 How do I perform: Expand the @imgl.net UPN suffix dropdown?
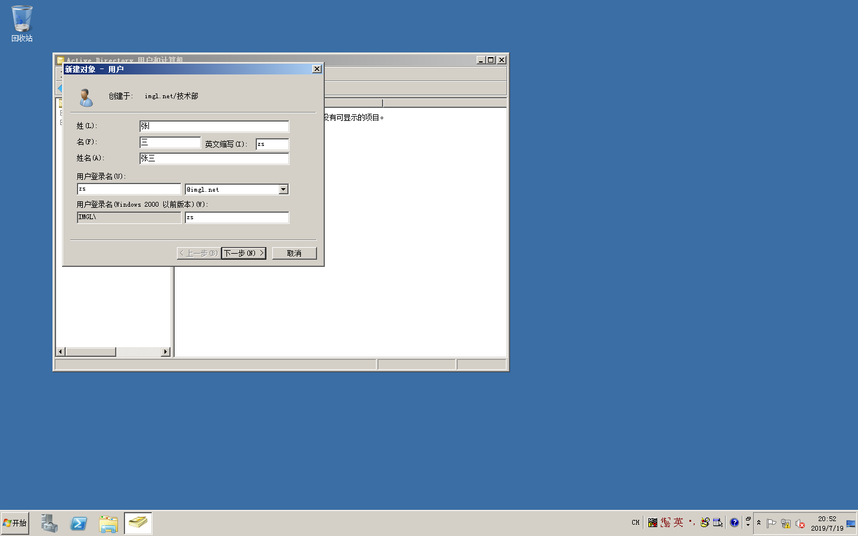coord(284,189)
